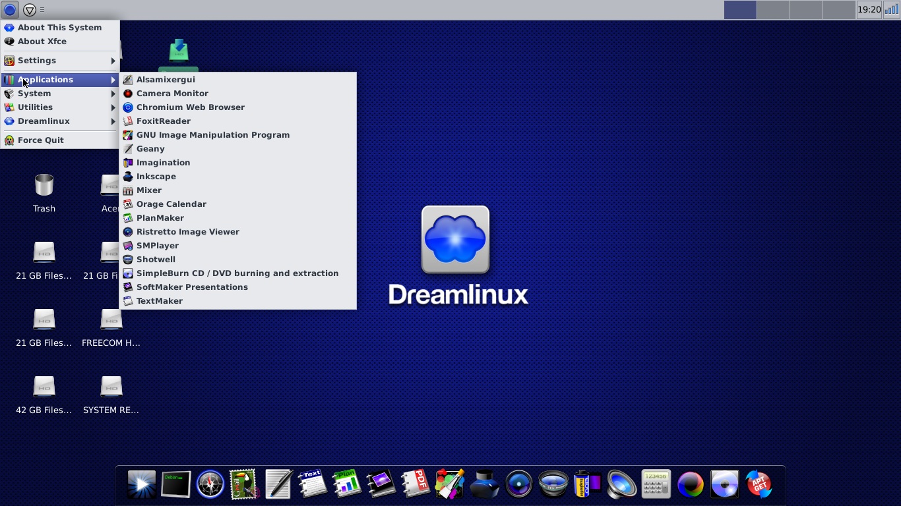
Task: Expand the Settings submenu
Action: pos(60,61)
